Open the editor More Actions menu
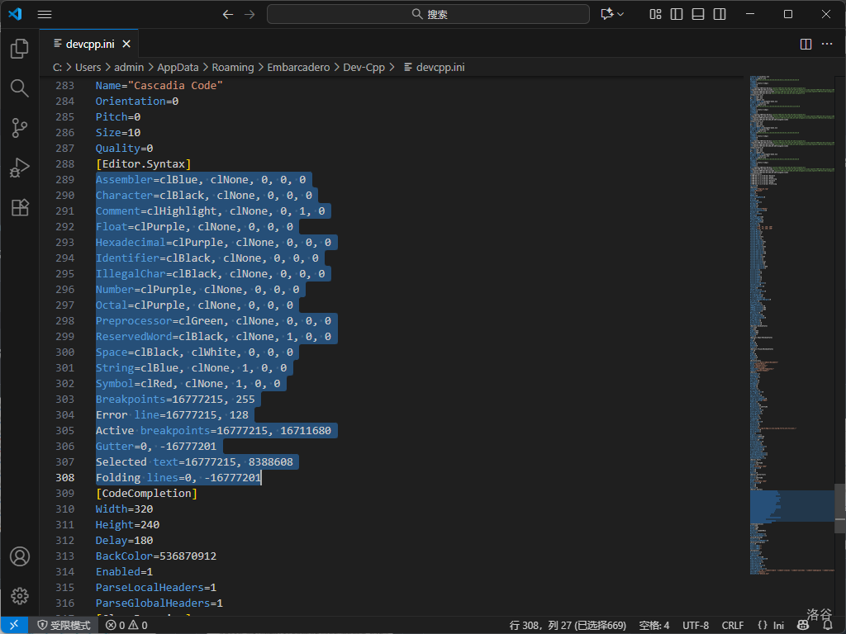This screenshot has width=846, height=634. 827,45
